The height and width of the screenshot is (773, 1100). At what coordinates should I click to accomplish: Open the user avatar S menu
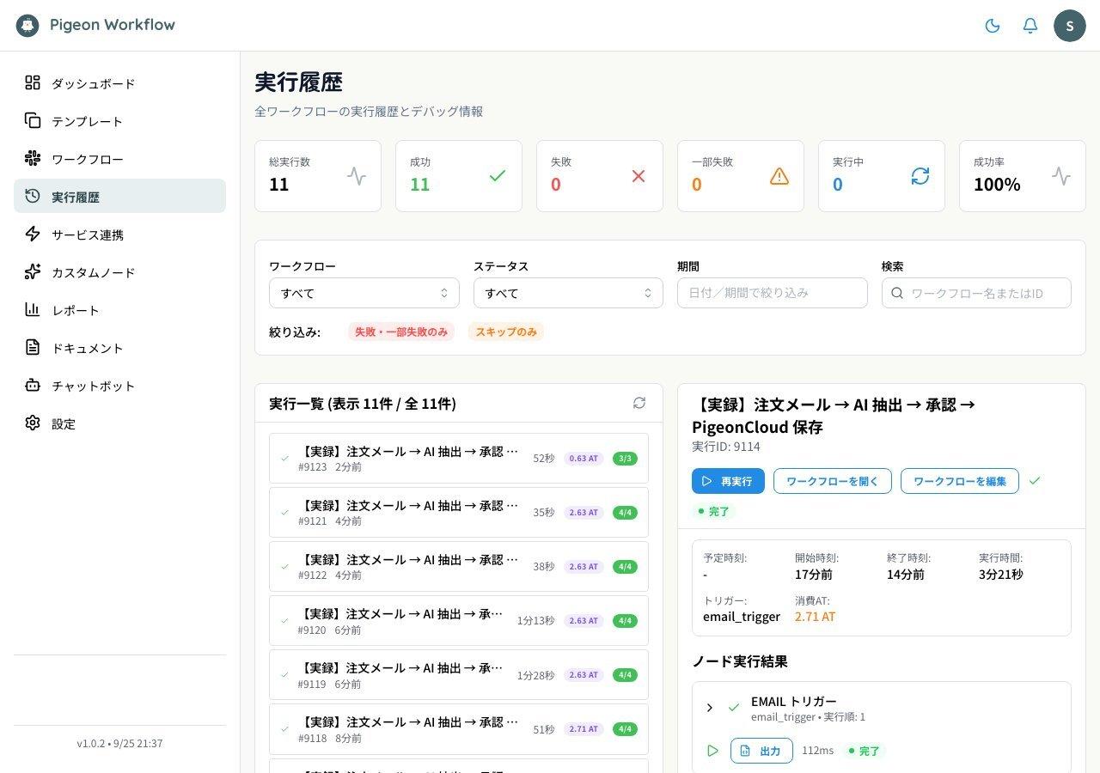click(1070, 26)
